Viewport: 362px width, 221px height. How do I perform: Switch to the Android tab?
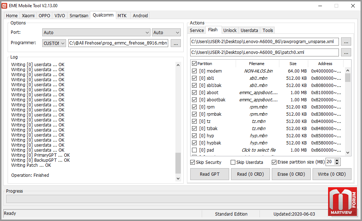[x=140, y=16]
